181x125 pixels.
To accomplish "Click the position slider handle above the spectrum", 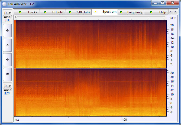I will pos(16,17).
